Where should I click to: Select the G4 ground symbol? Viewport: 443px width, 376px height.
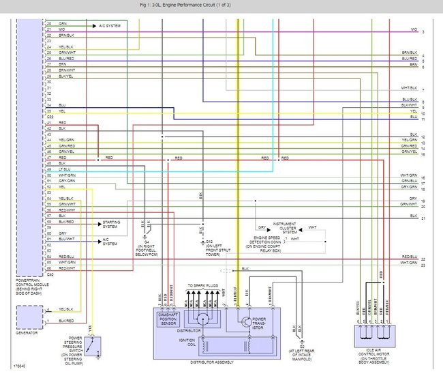pyautogui.click(x=145, y=237)
